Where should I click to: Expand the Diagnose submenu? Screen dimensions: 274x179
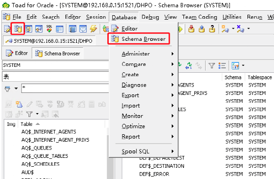(x=144, y=85)
